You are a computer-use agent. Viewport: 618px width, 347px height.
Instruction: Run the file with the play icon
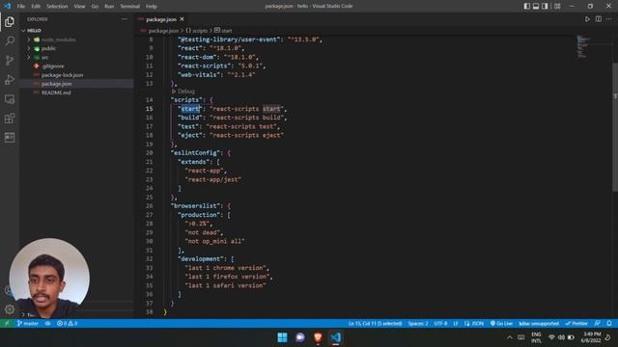pos(587,19)
